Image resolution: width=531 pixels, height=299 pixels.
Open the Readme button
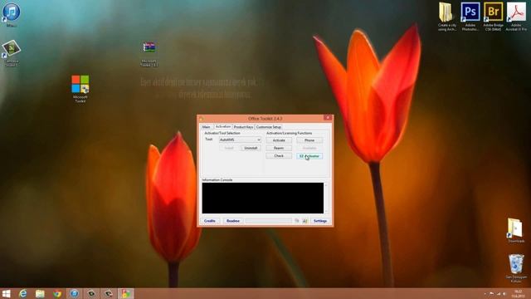232,221
